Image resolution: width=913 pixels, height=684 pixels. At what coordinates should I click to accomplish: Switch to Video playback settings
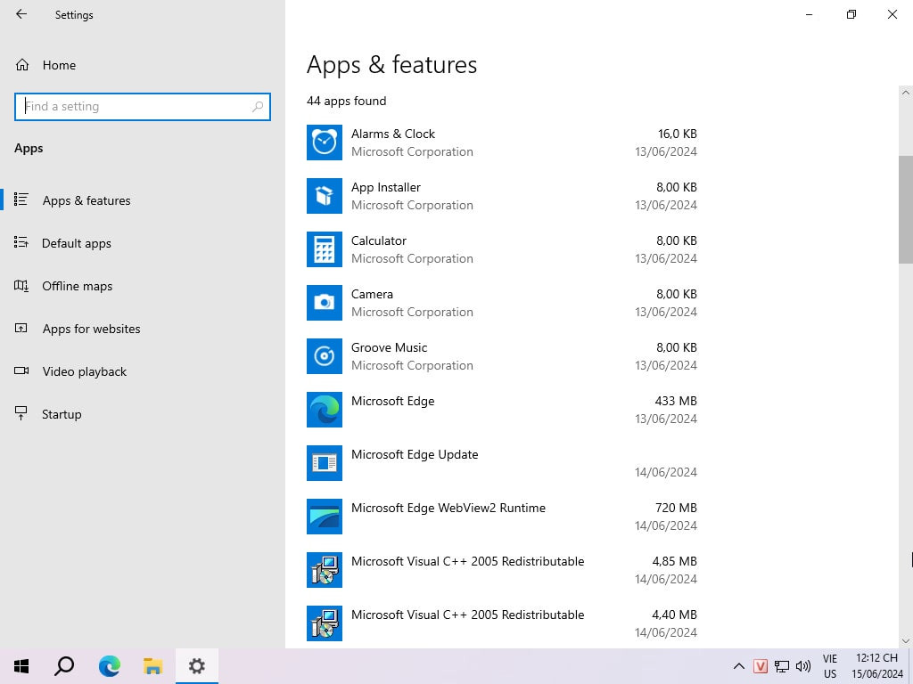[84, 371]
